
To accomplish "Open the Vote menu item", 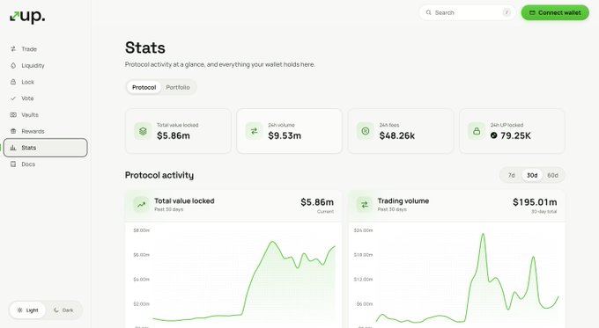I will [46, 98].
